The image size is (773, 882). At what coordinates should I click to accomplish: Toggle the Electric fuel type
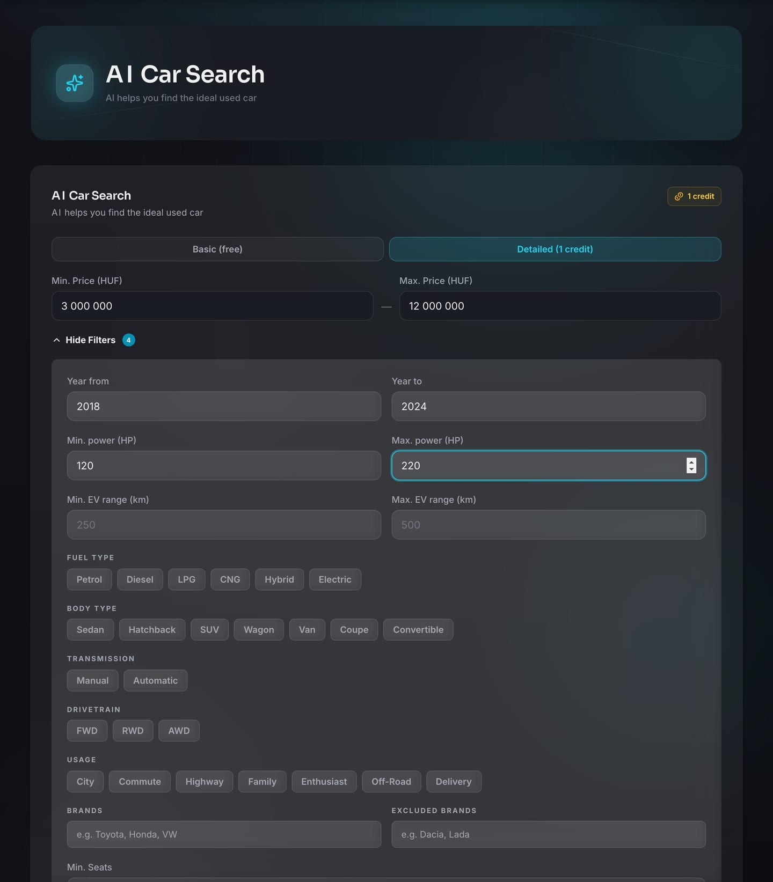pos(335,579)
